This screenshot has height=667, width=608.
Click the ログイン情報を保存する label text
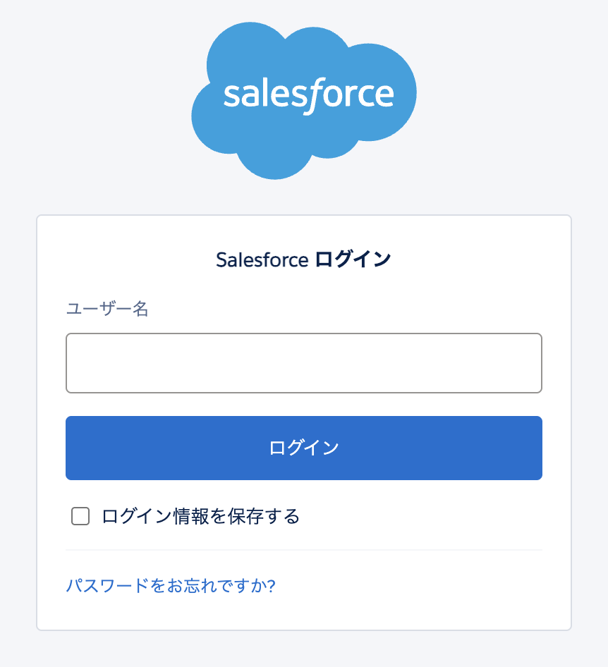tap(200, 516)
